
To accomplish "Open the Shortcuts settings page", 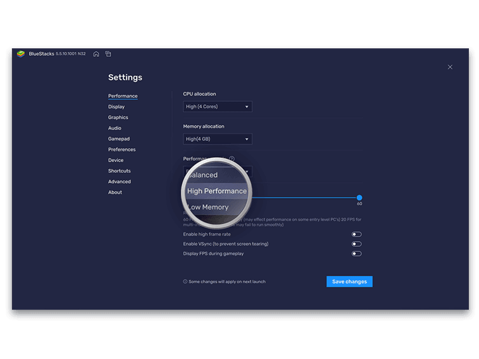I will pos(120,171).
